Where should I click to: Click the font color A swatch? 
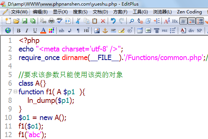(43, 31)
